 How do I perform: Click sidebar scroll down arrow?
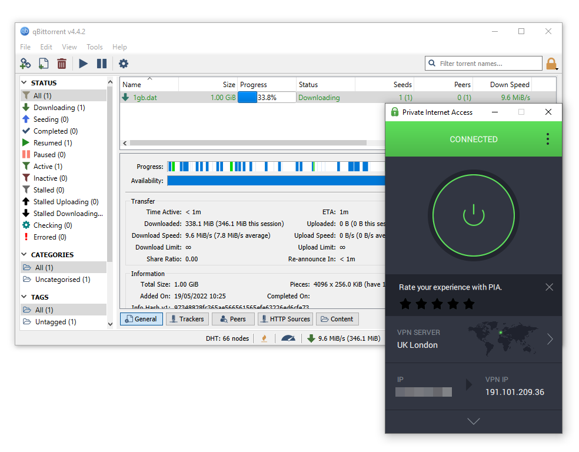click(x=110, y=324)
